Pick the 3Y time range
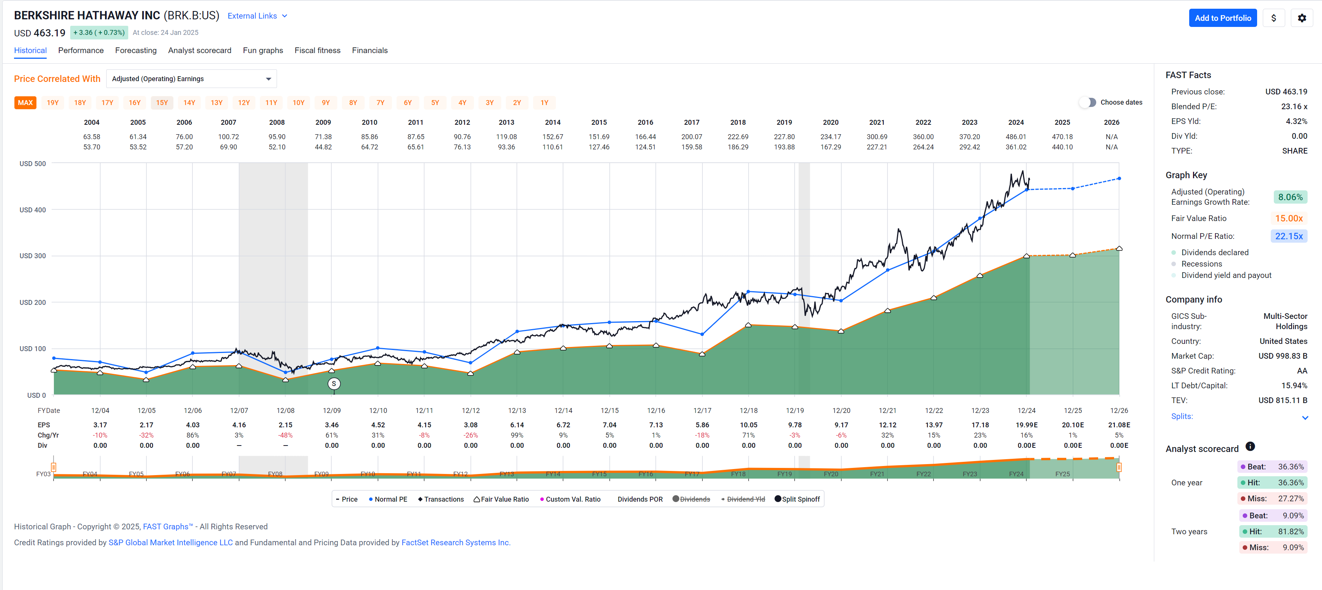The height and width of the screenshot is (590, 1322). [x=489, y=103]
